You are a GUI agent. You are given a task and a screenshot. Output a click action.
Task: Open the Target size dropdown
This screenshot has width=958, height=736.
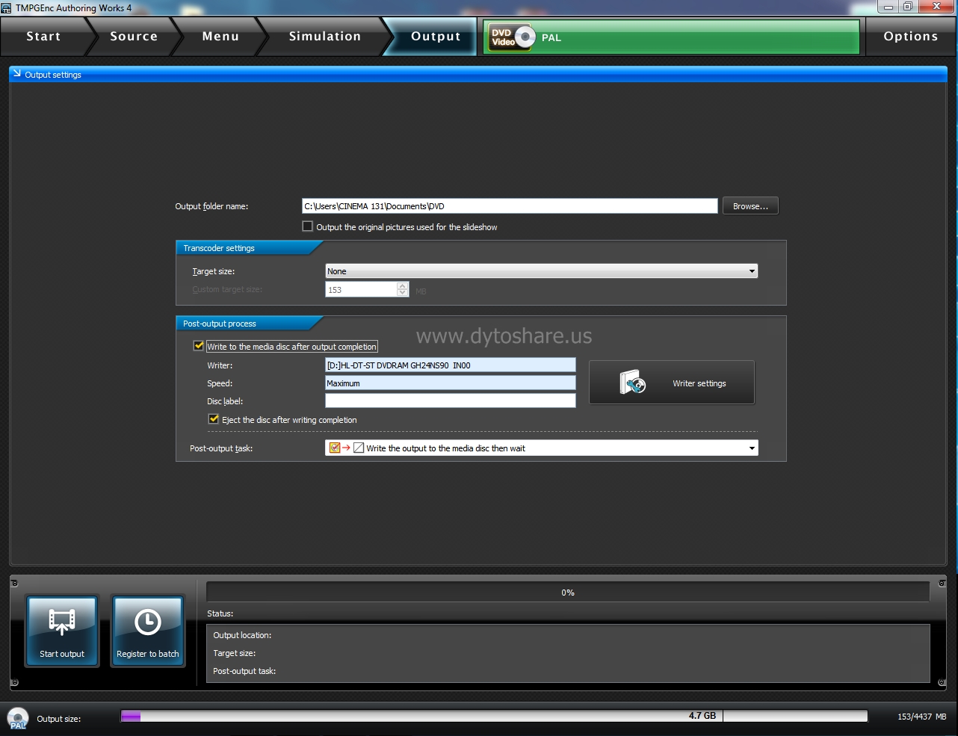[542, 271]
